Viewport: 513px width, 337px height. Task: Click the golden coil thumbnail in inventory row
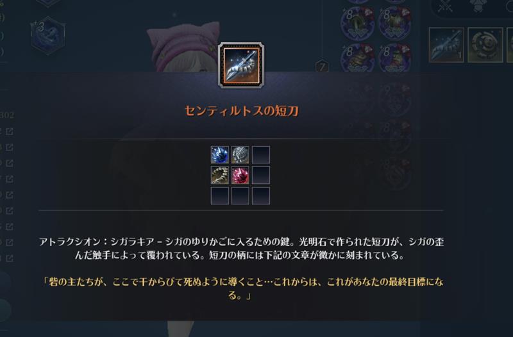[485, 45]
